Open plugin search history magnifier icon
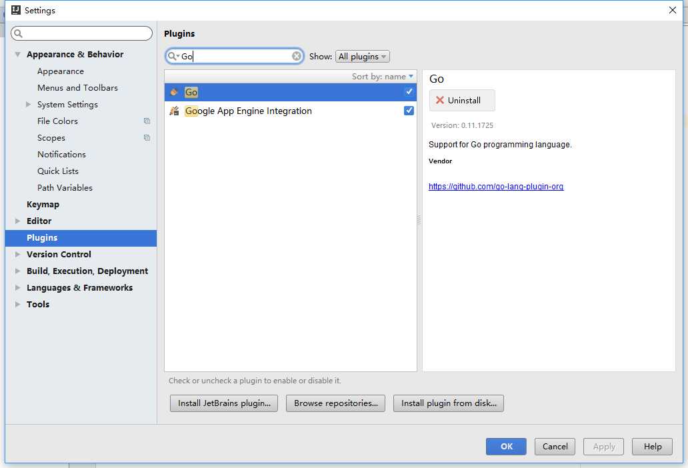The height and width of the screenshot is (468, 688). coord(173,56)
